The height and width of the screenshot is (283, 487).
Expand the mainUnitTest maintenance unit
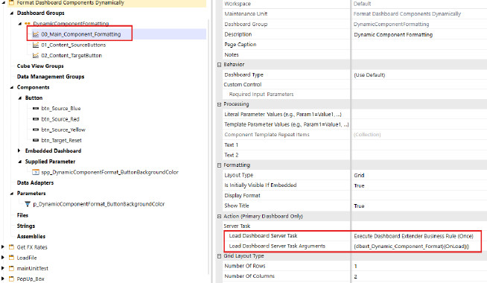(x=3, y=268)
